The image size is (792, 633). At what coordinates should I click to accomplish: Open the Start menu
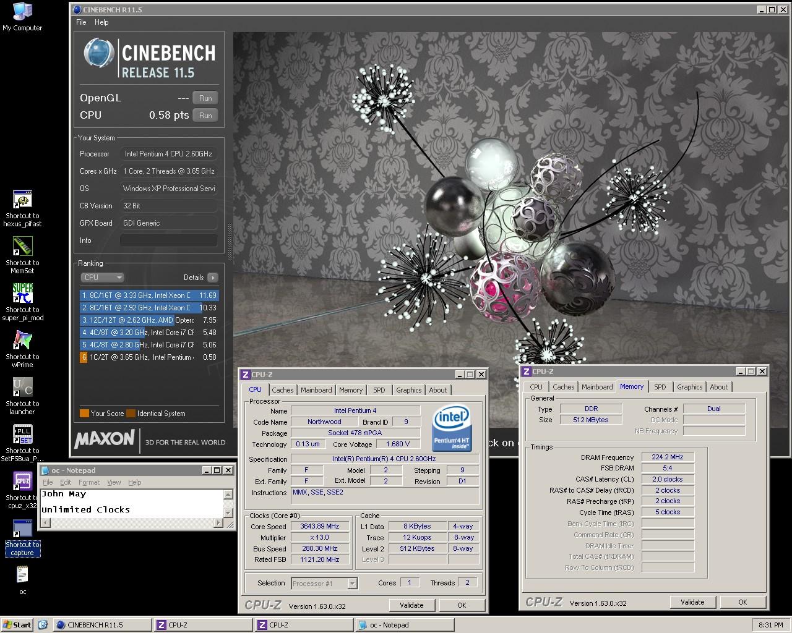point(17,625)
